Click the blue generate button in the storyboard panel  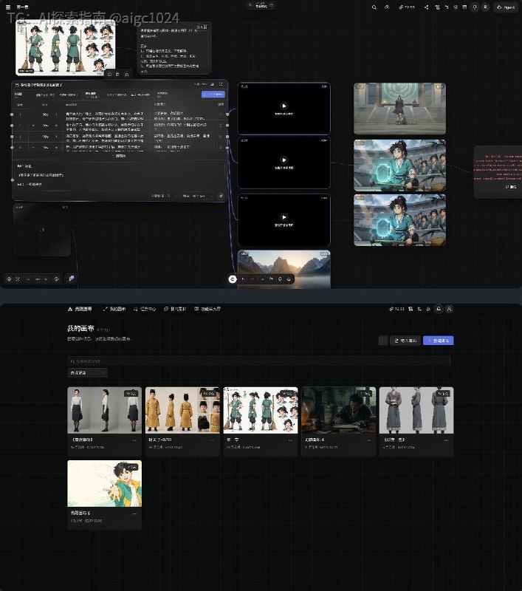coord(213,95)
